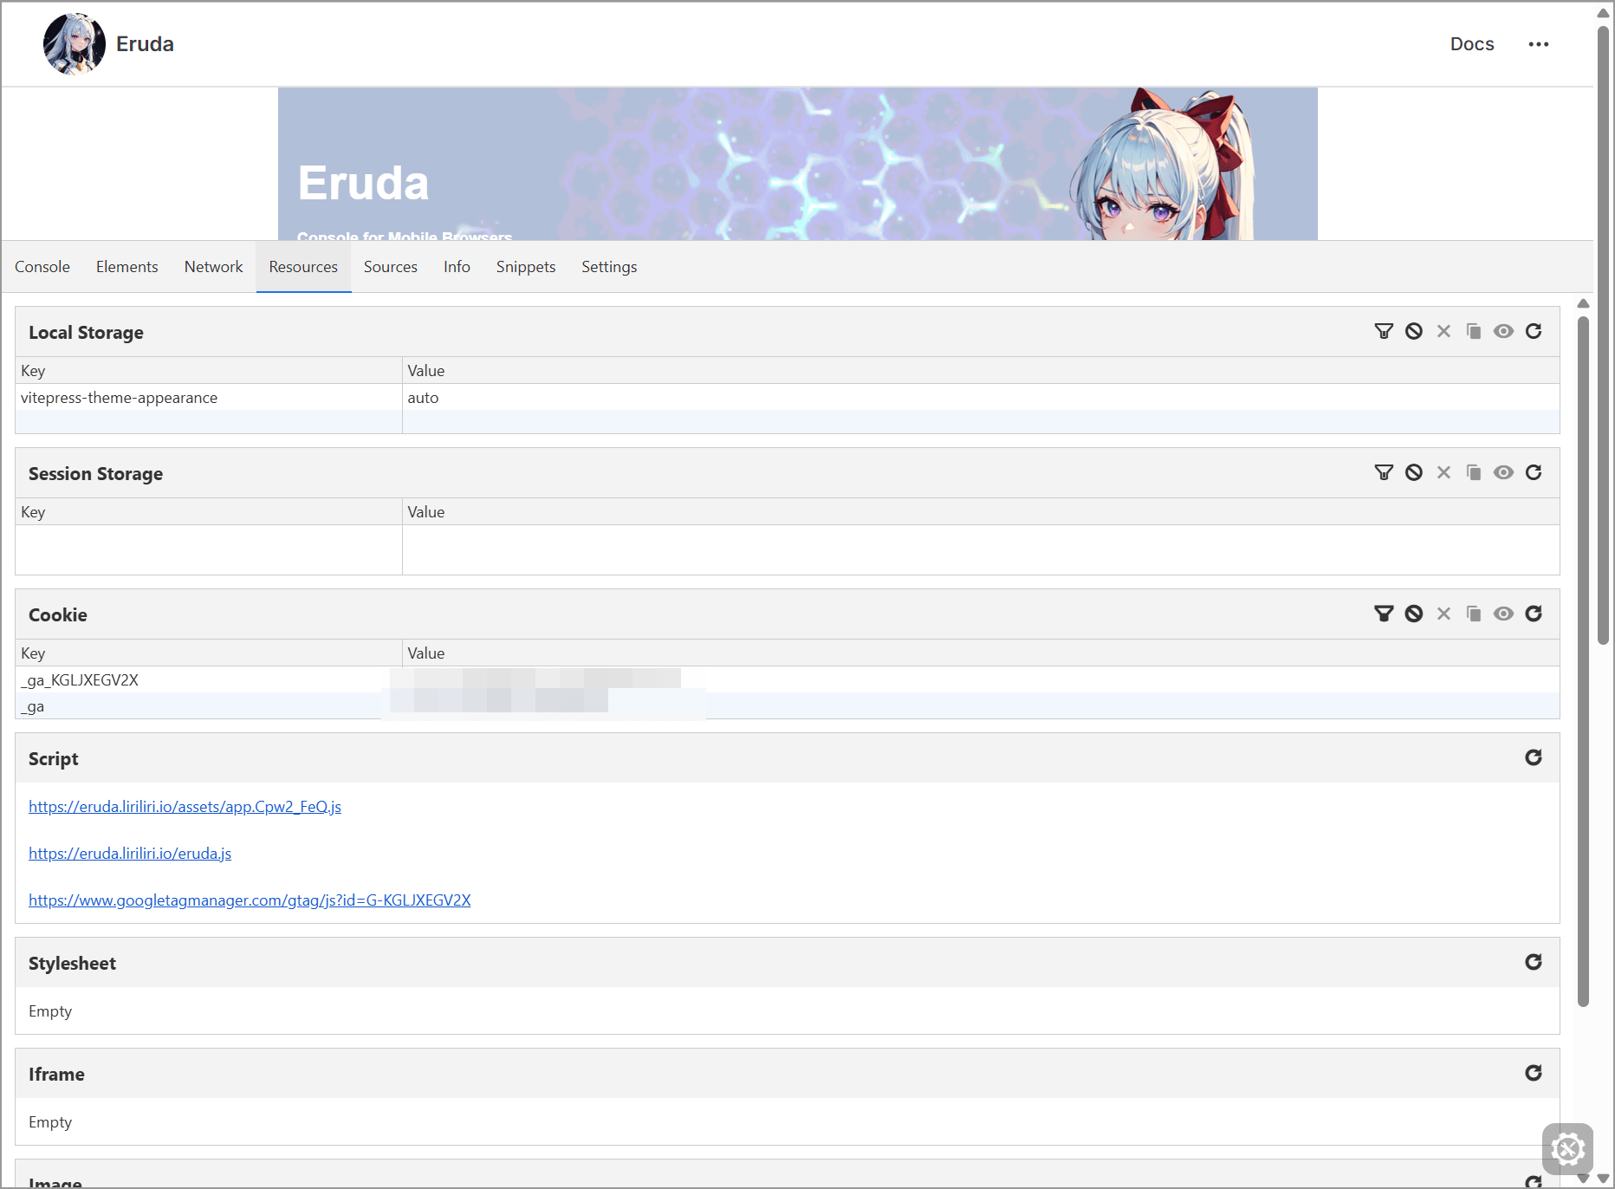
Task: Click Cookie Value column header
Action: tap(981, 653)
